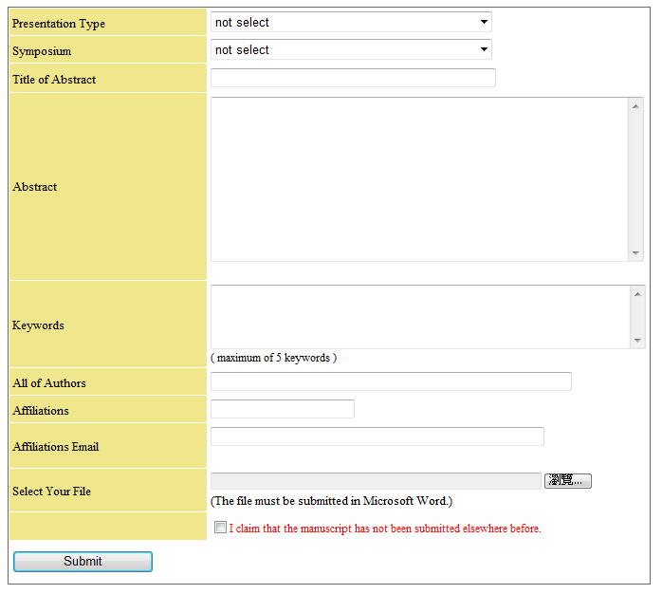Tick the manuscript not submitted elsewhere checkbox
This screenshot has width=662, height=594.
(x=220, y=528)
